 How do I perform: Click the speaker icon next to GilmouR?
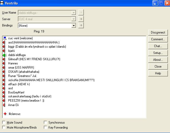point(4,59)
